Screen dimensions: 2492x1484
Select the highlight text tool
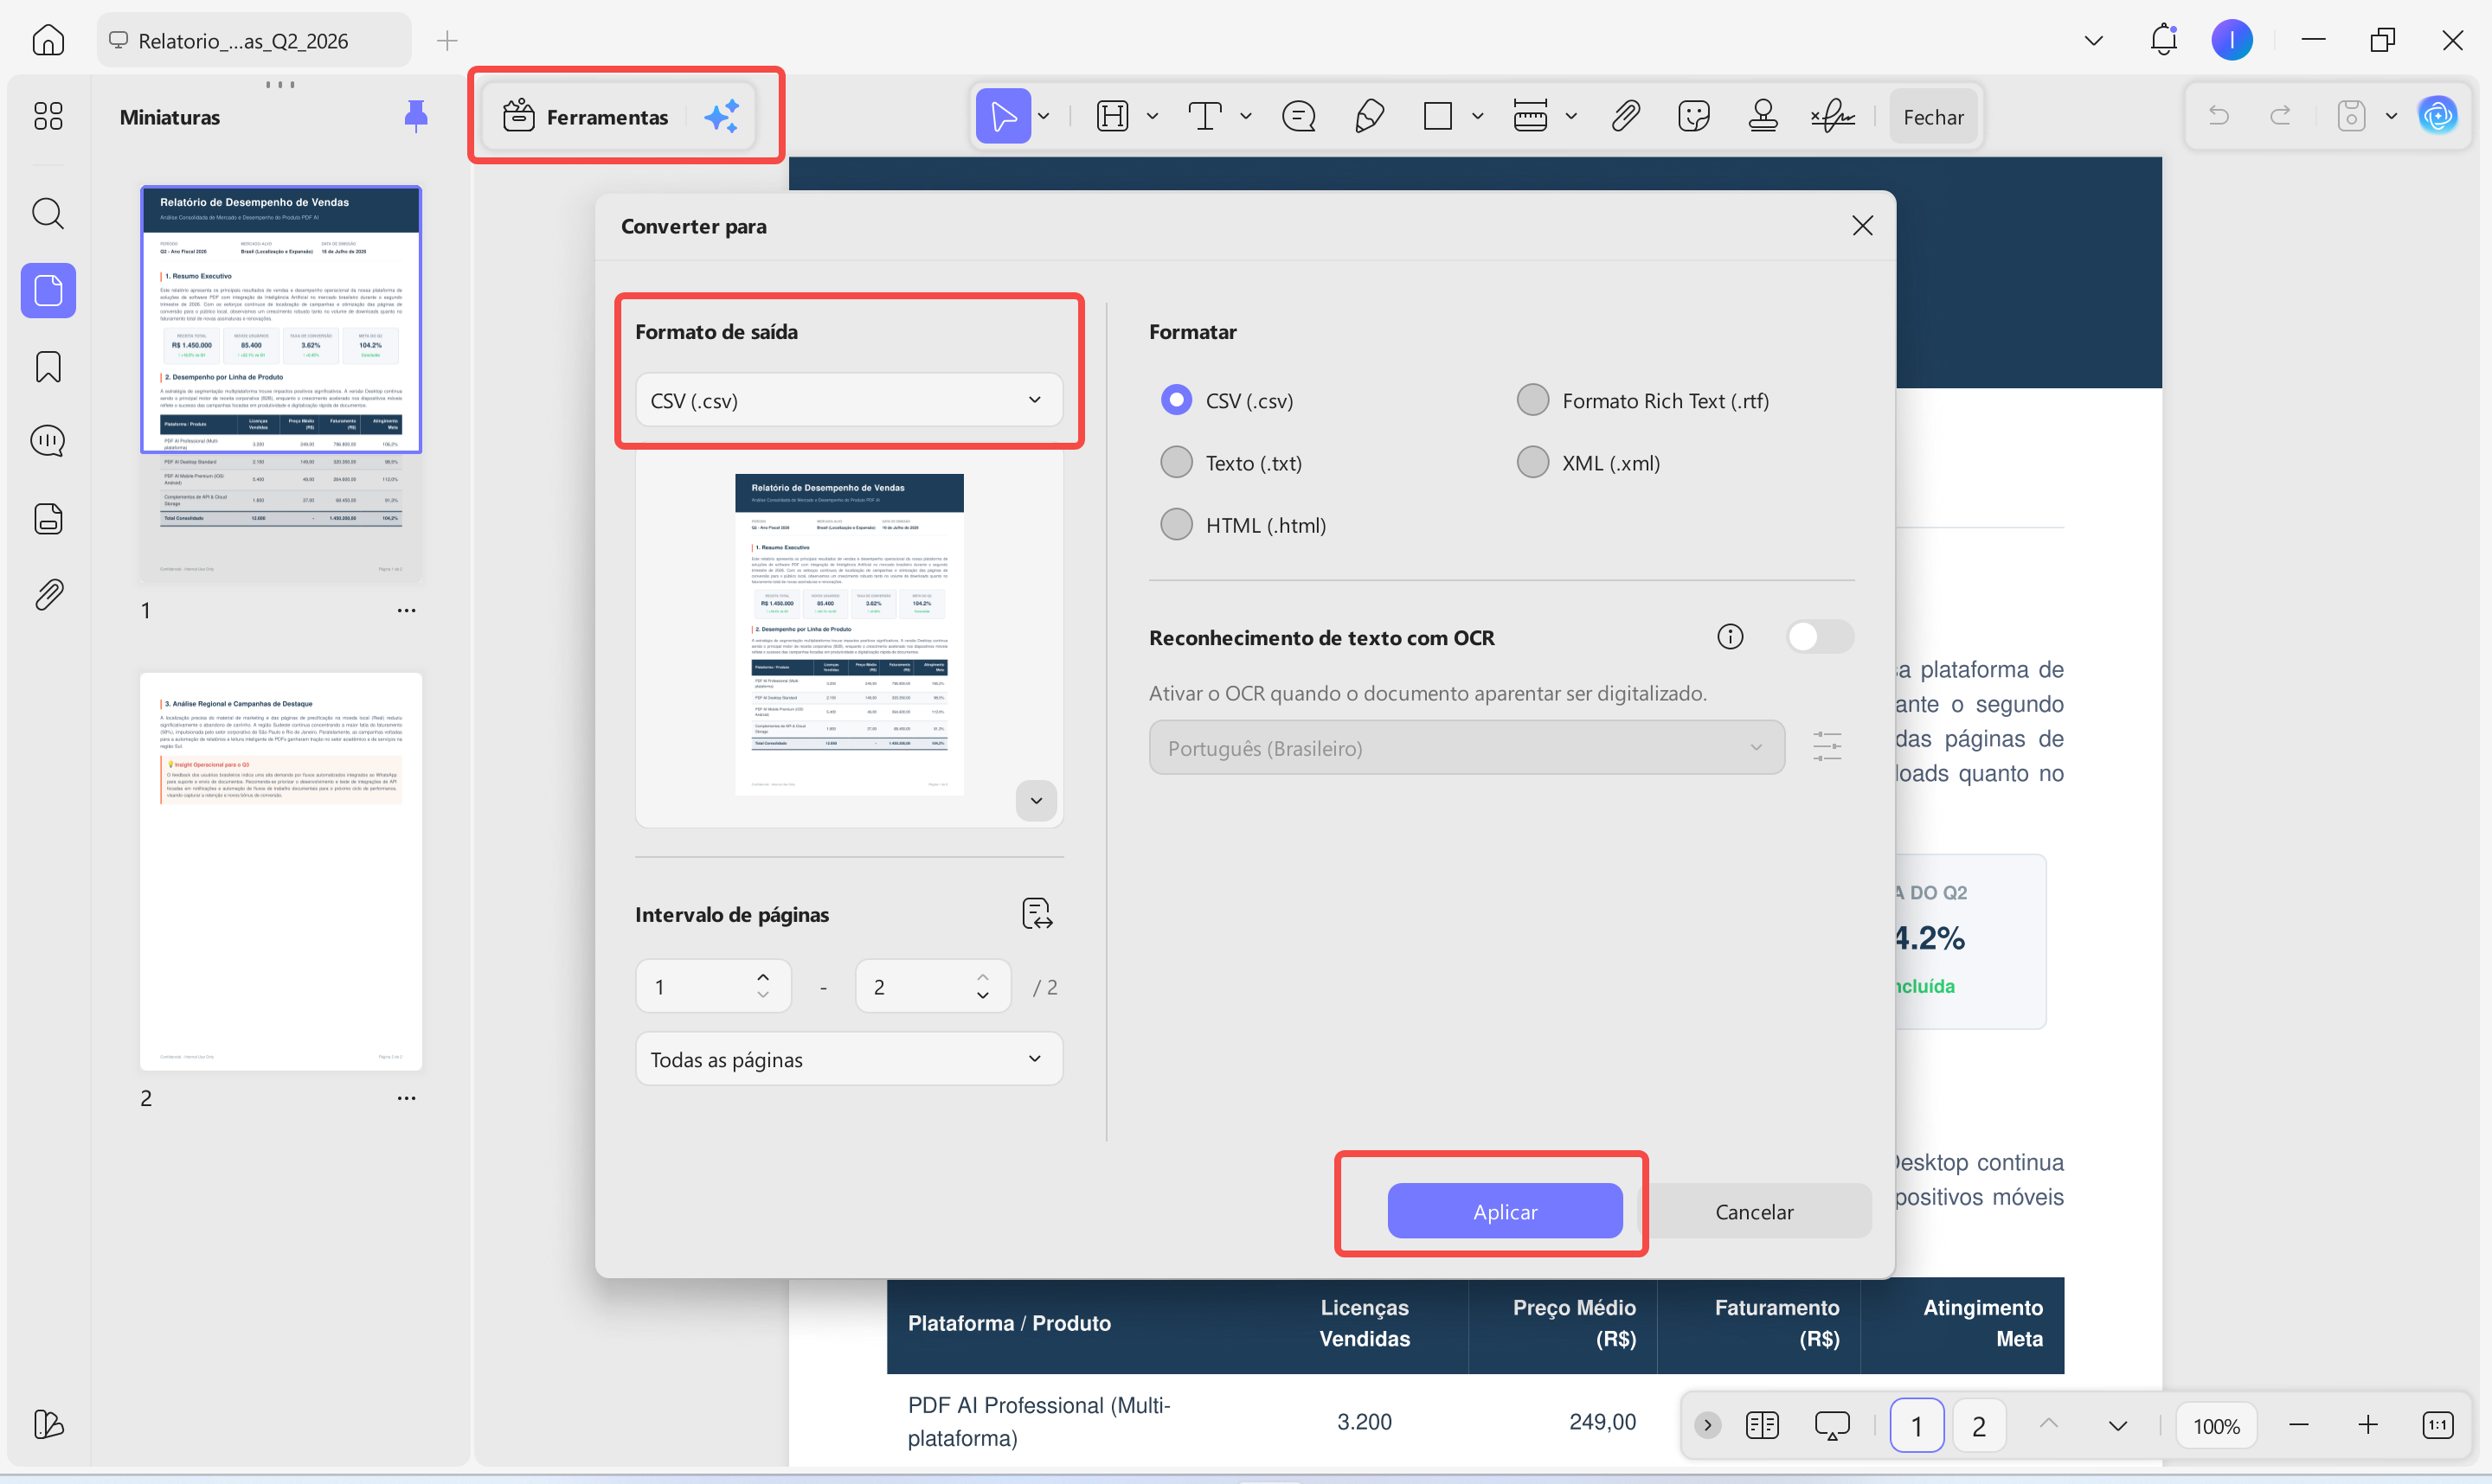[1113, 116]
